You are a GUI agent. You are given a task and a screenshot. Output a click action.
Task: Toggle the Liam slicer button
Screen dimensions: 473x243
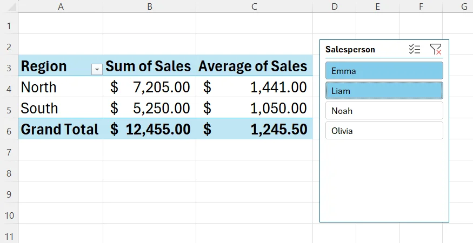tap(384, 91)
